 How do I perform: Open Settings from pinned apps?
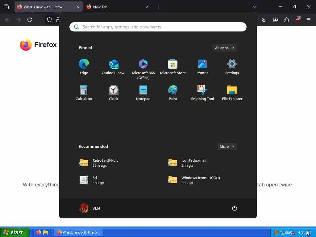click(x=232, y=67)
